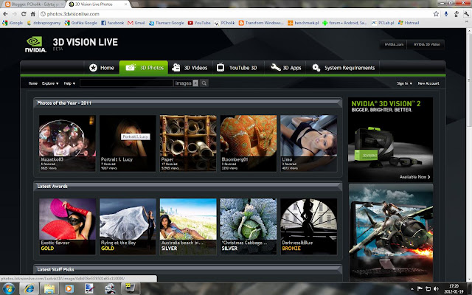Open the Portrait I. Lucy thumbnail
Viewport: 472px width, 295px height.
click(x=128, y=143)
